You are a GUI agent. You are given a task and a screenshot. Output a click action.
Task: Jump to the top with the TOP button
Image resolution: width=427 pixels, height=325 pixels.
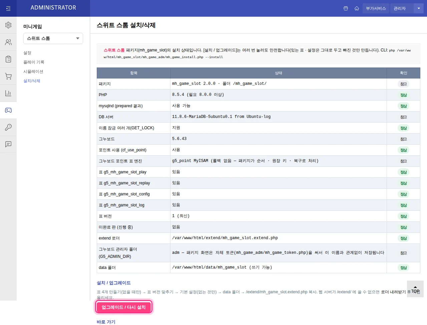point(415,289)
